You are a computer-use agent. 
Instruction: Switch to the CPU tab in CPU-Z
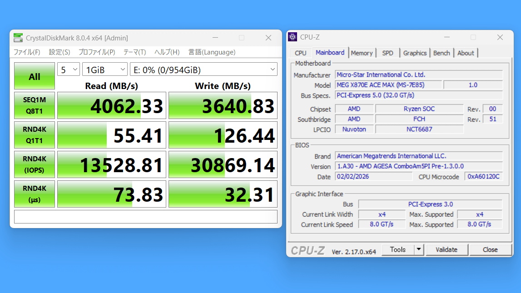pyautogui.click(x=300, y=53)
